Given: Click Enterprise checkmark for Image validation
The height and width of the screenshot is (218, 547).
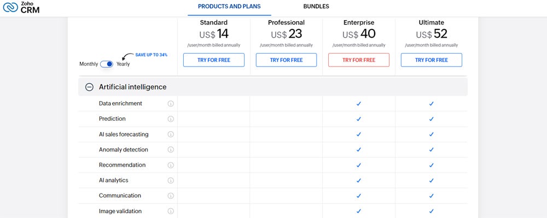Looking at the screenshot, I should [x=359, y=211].
